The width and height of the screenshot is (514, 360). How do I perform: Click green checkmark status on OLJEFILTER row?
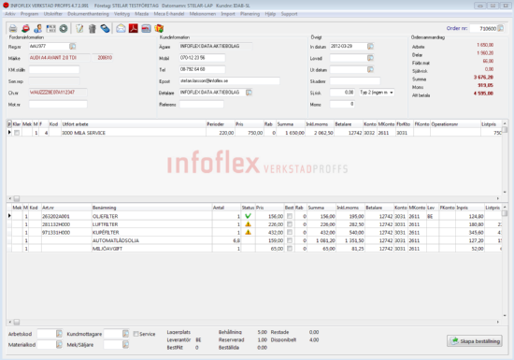coord(248,216)
